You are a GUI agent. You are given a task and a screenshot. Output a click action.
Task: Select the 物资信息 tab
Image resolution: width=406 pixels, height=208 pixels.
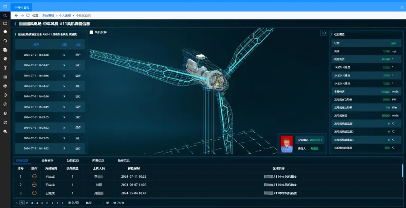[x=123, y=160]
